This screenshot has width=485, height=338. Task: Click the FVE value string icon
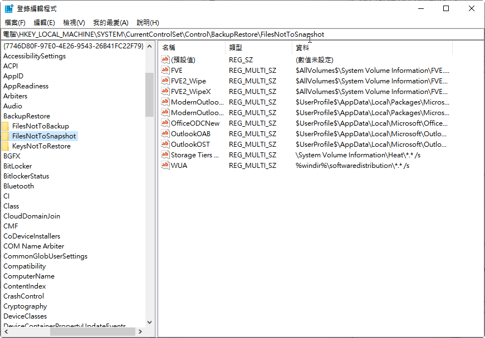point(165,71)
